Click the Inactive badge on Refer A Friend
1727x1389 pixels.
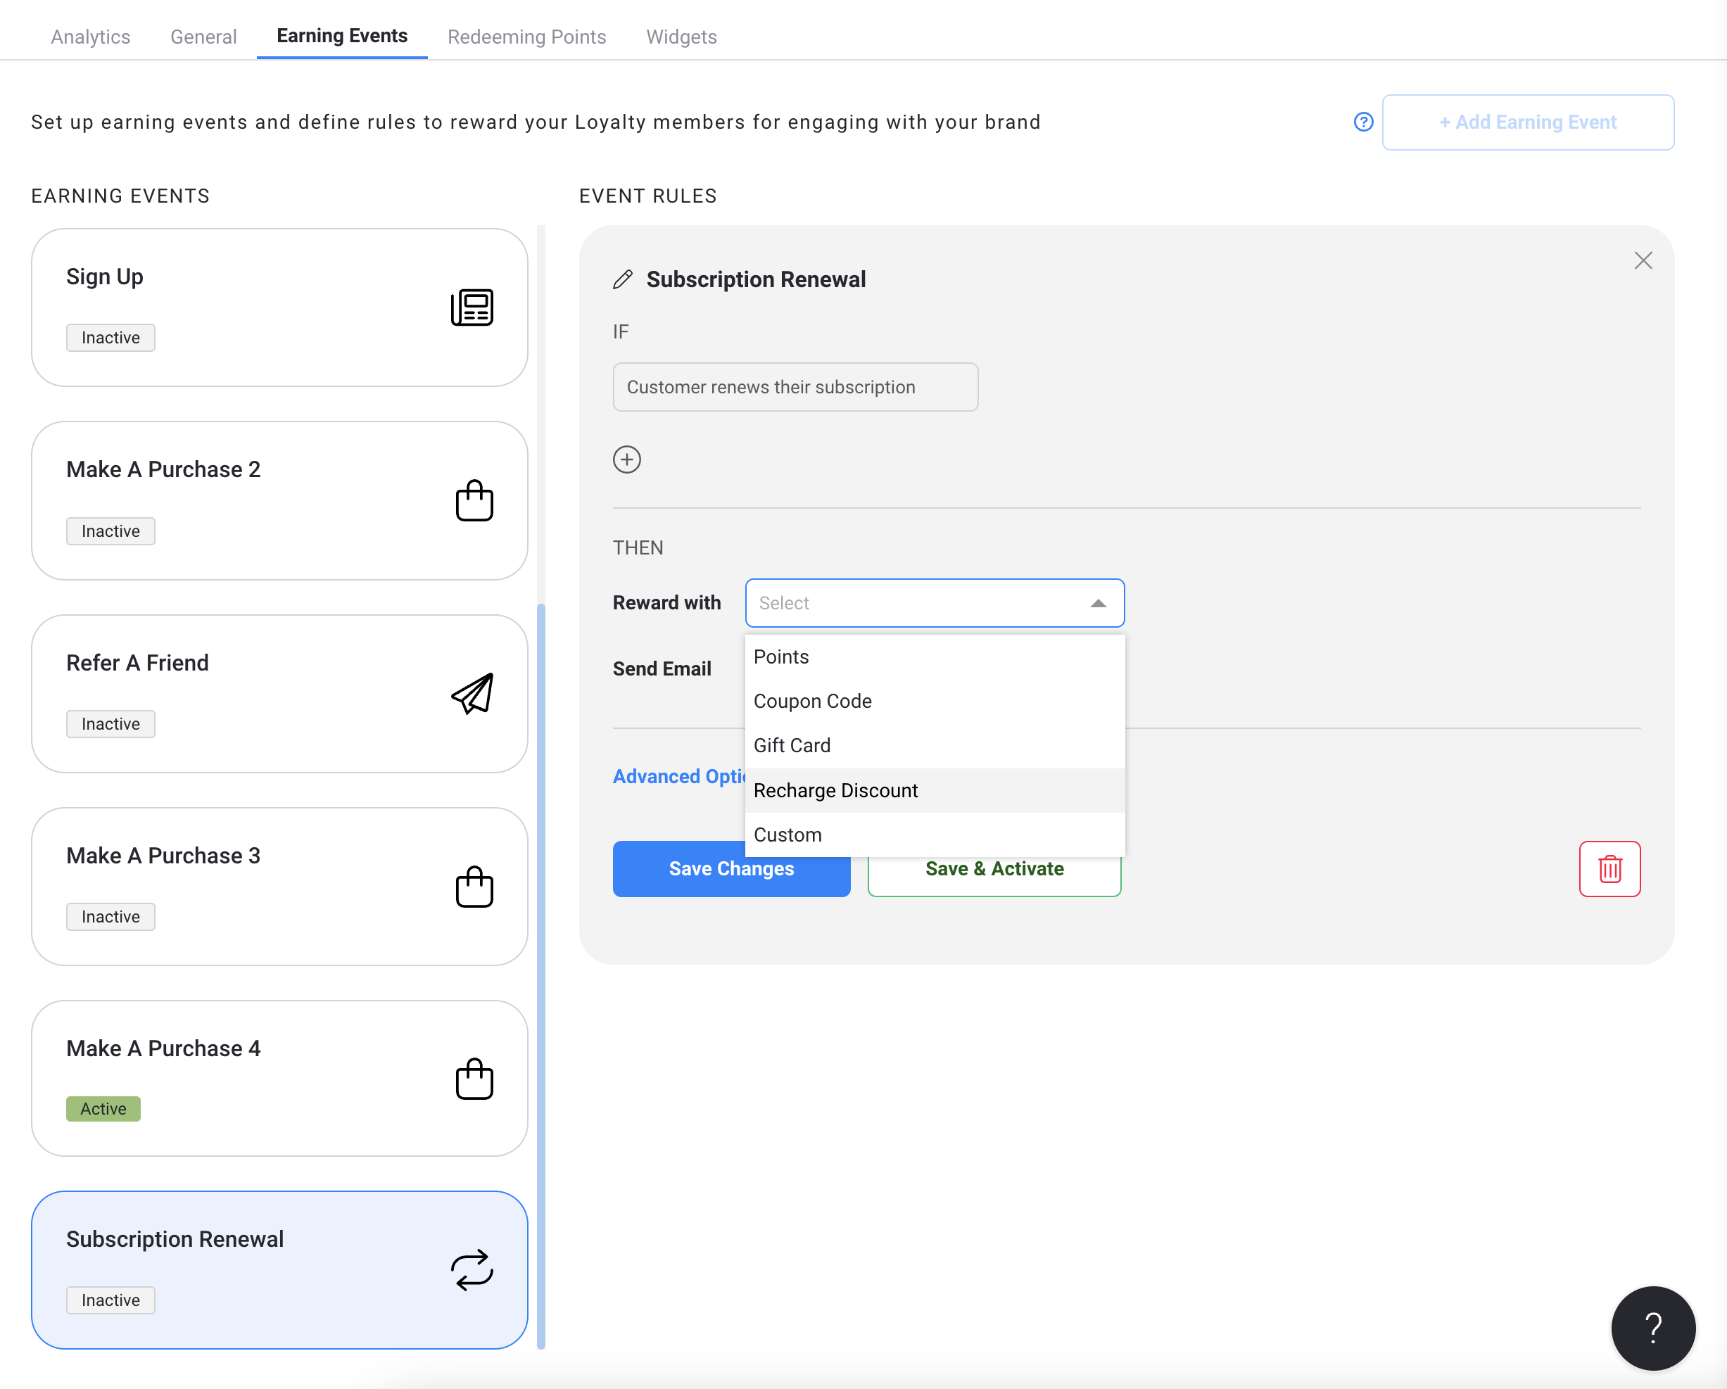click(110, 724)
